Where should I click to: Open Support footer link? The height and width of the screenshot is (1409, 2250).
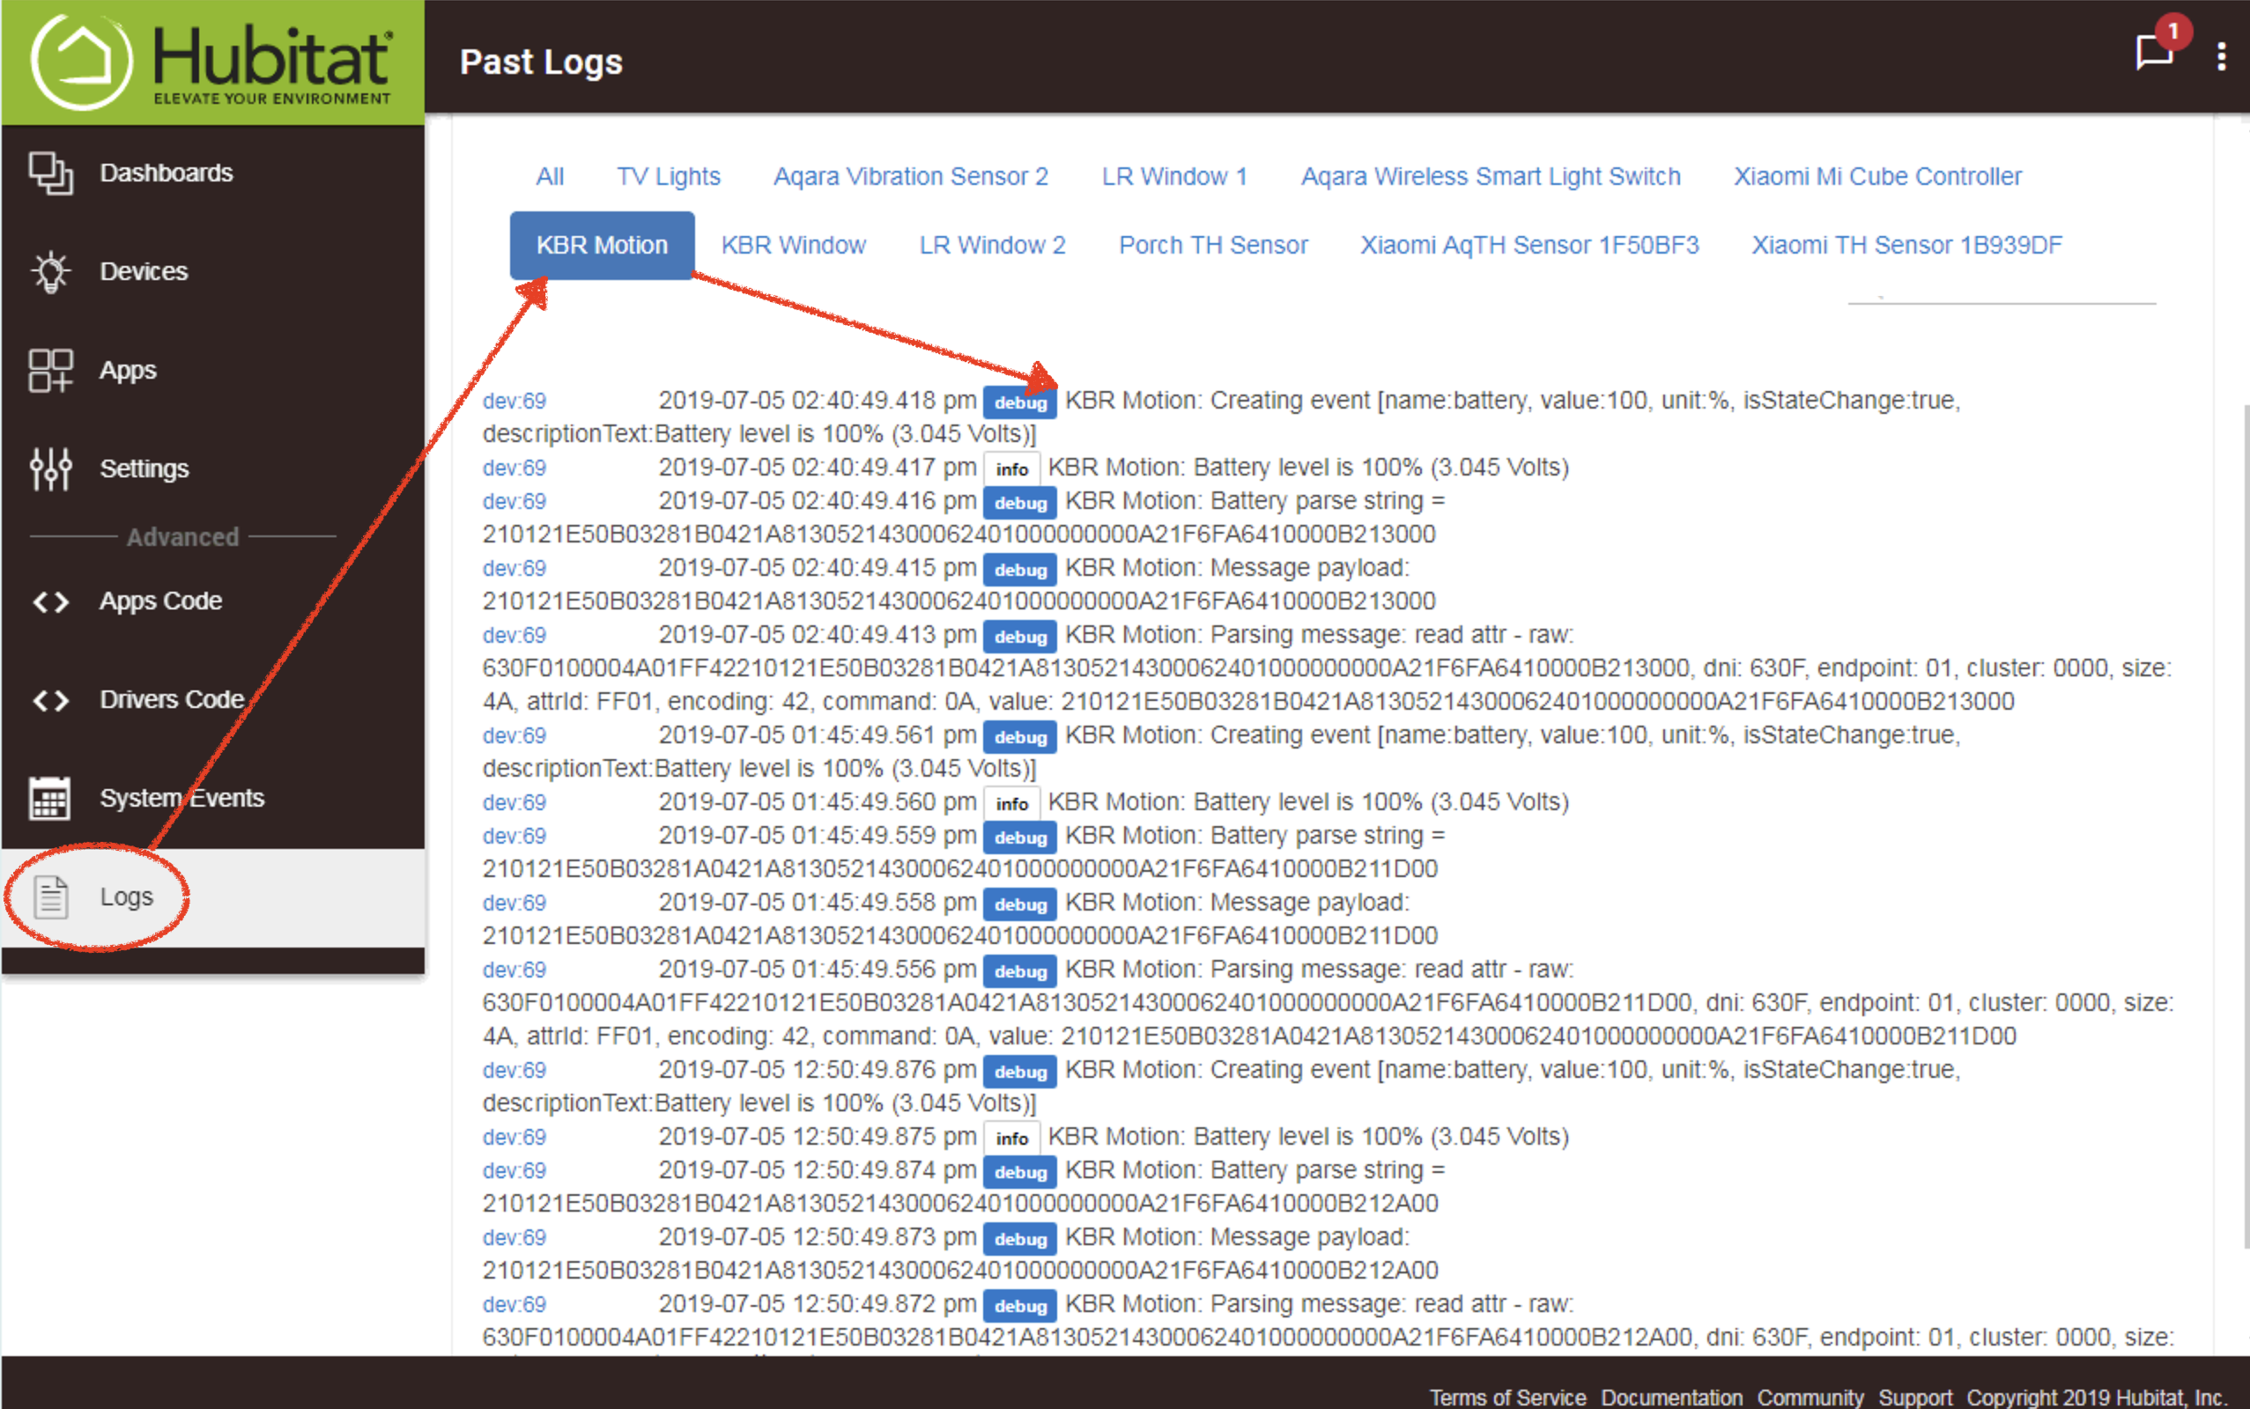[x=1914, y=1397]
